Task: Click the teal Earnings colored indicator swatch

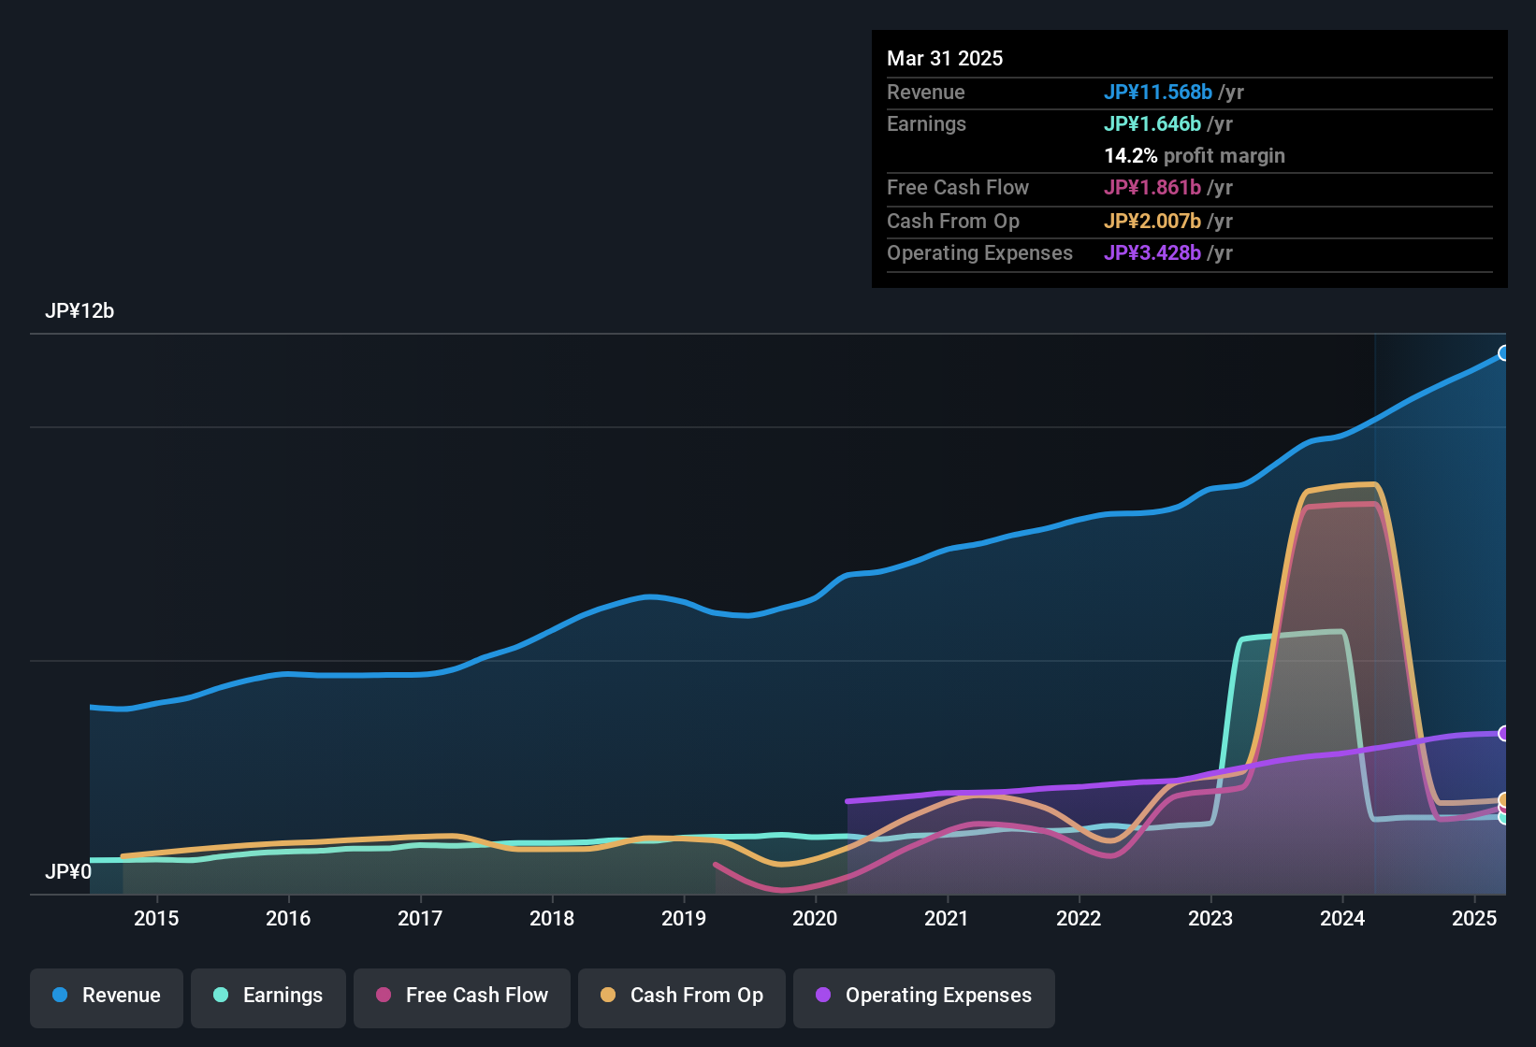Action: click(x=221, y=996)
